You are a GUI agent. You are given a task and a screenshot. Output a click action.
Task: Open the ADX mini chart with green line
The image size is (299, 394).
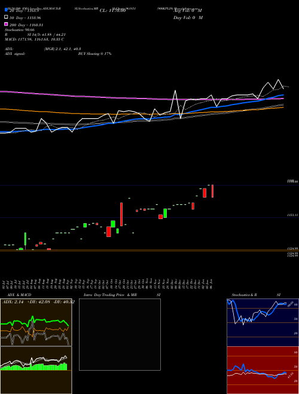[x=36, y=322]
